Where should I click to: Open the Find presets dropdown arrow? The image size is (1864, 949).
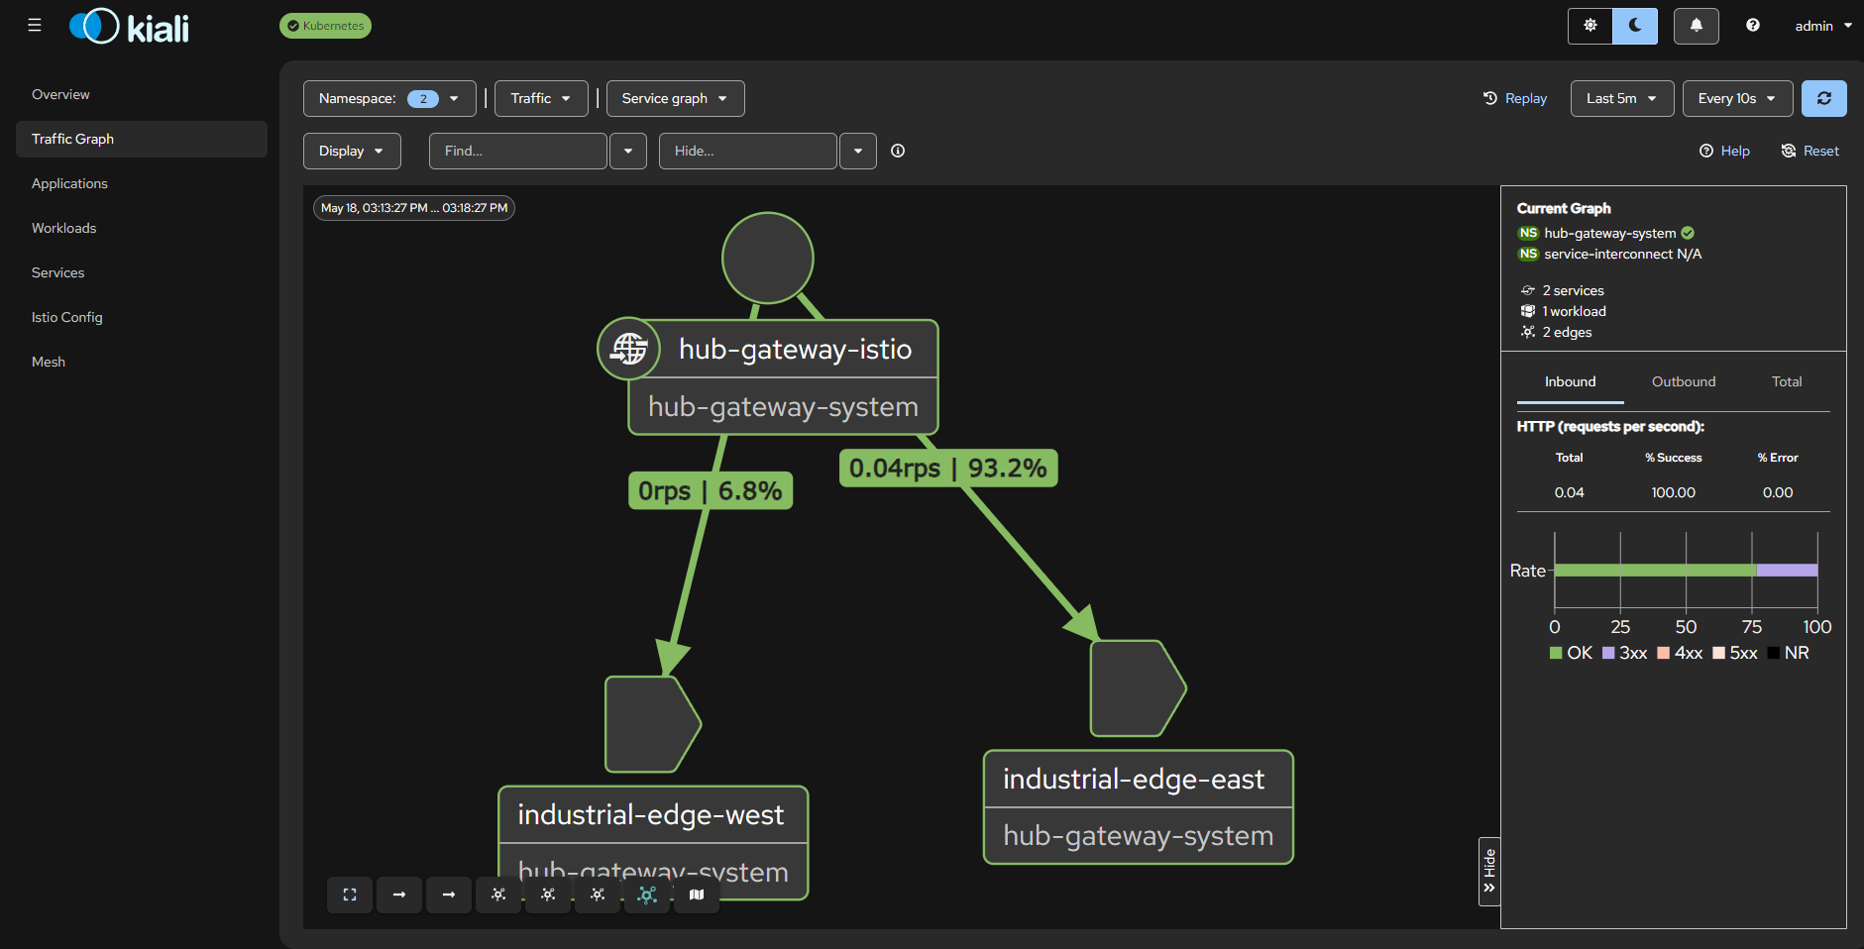[628, 151]
